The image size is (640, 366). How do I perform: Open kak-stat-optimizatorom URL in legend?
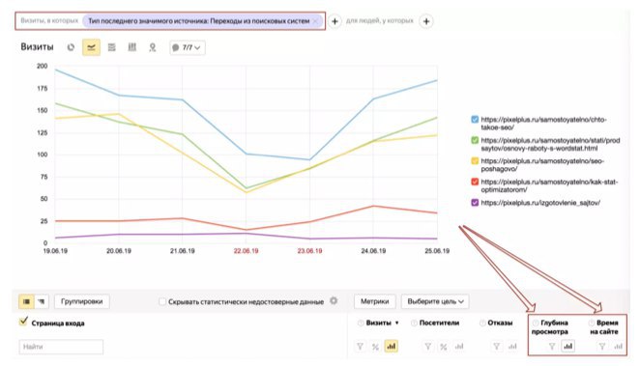(549, 185)
